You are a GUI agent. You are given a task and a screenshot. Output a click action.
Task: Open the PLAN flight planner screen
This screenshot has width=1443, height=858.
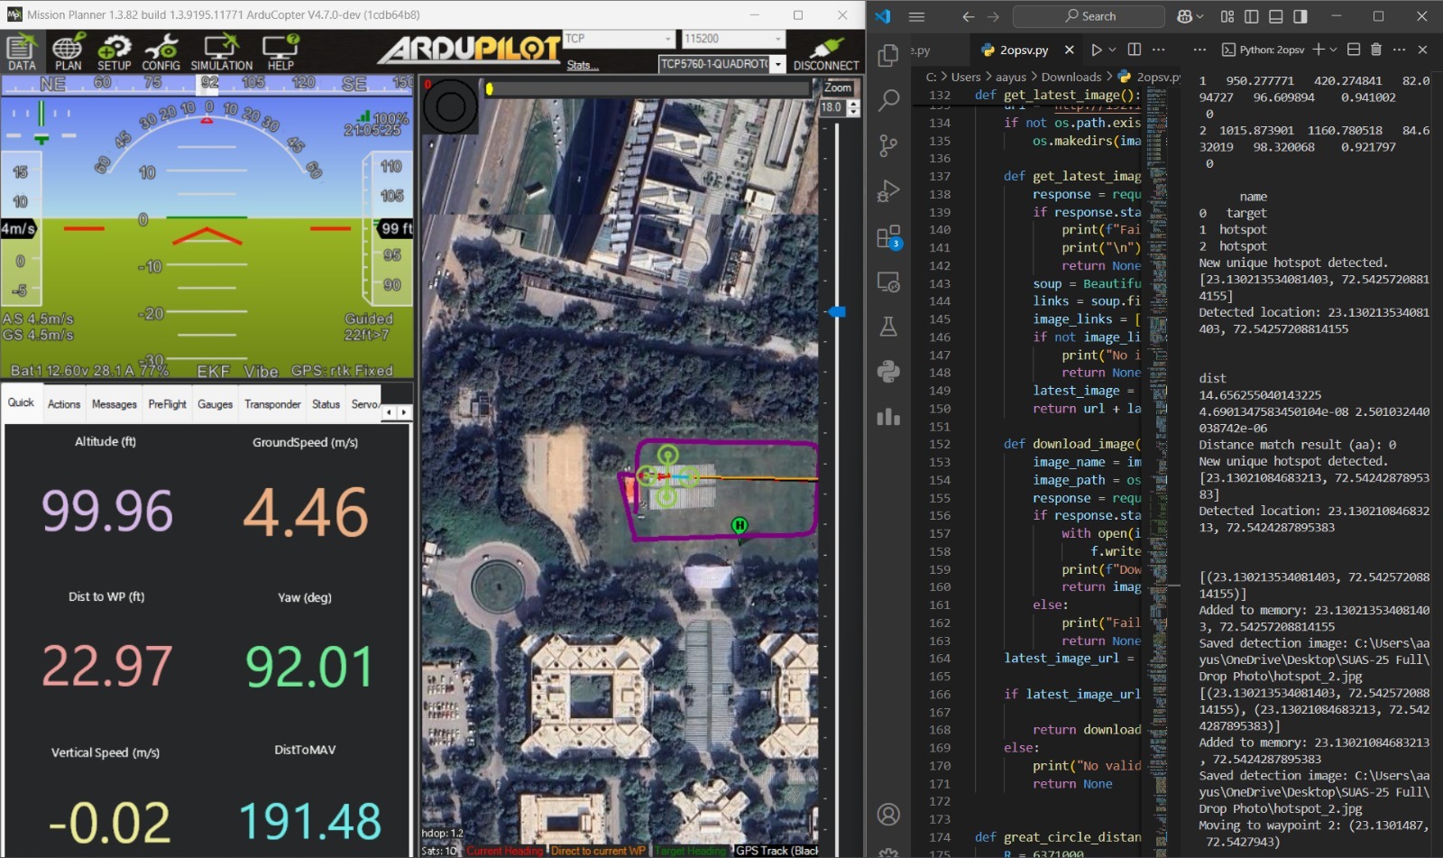(68, 51)
